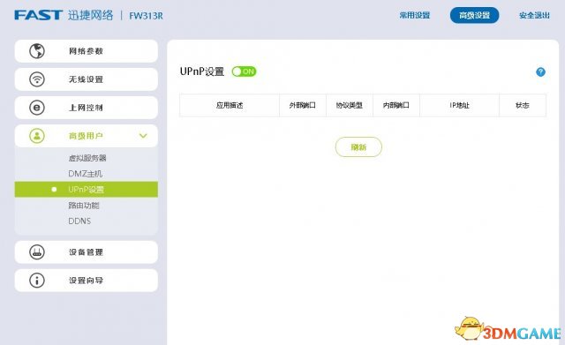The height and width of the screenshot is (345, 565).
Task: Open the 虚拟服务器 submenu item
Action: click(87, 158)
